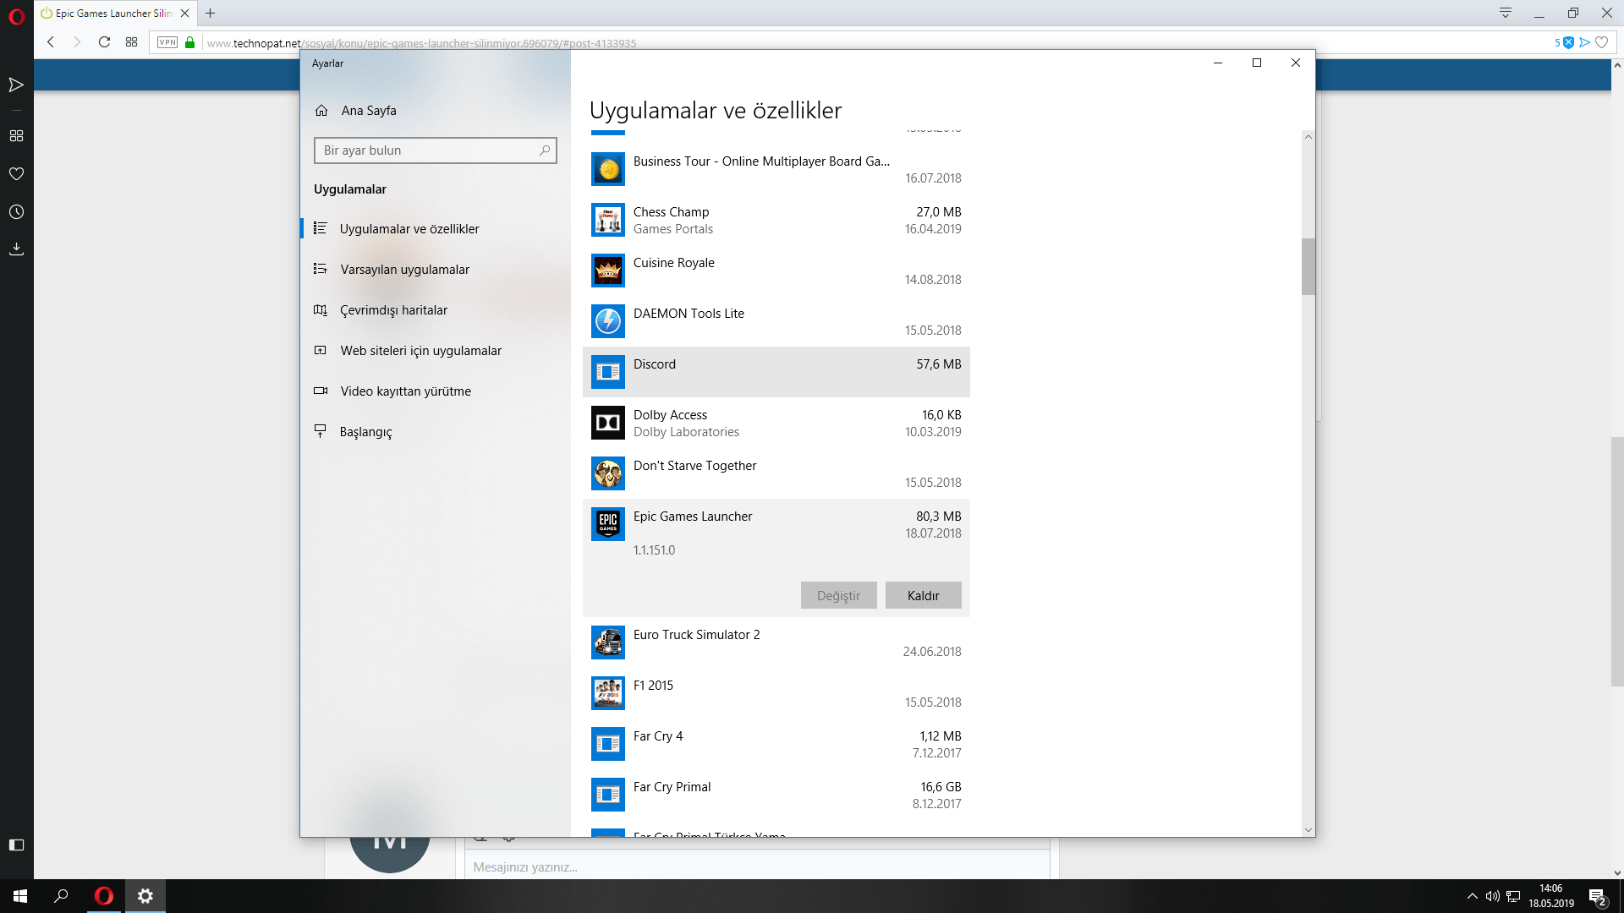Click the Chess Champ app icon

click(x=607, y=220)
